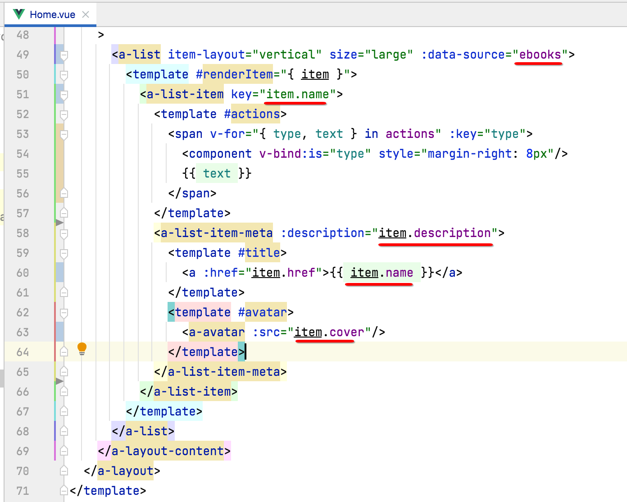Viewport: 627px width, 502px height.
Task: Click closing a-layout-content tag
Action: 164,452
